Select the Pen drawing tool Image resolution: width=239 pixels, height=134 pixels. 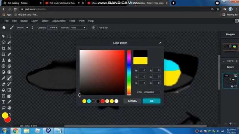3,78
